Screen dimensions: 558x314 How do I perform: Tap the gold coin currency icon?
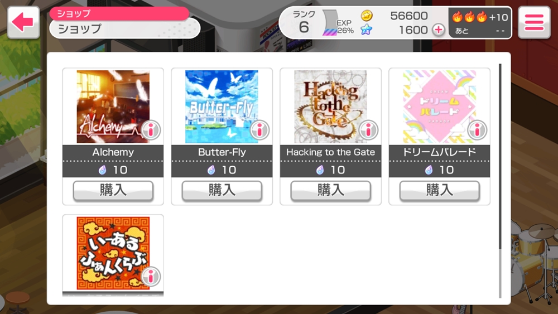(367, 16)
